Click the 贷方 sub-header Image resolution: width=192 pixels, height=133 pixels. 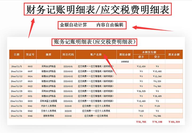click(157, 57)
